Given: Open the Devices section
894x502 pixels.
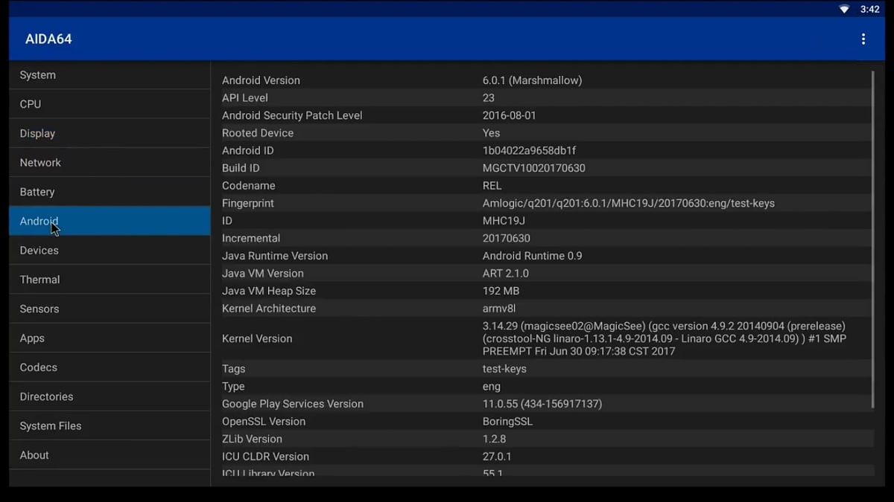Looking at the screenshot, I should pos(110,250).
